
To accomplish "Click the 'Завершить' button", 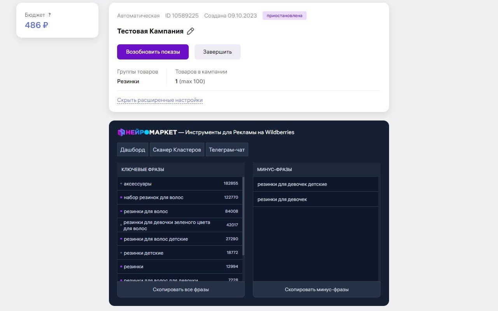I will (x=217, y=52).
